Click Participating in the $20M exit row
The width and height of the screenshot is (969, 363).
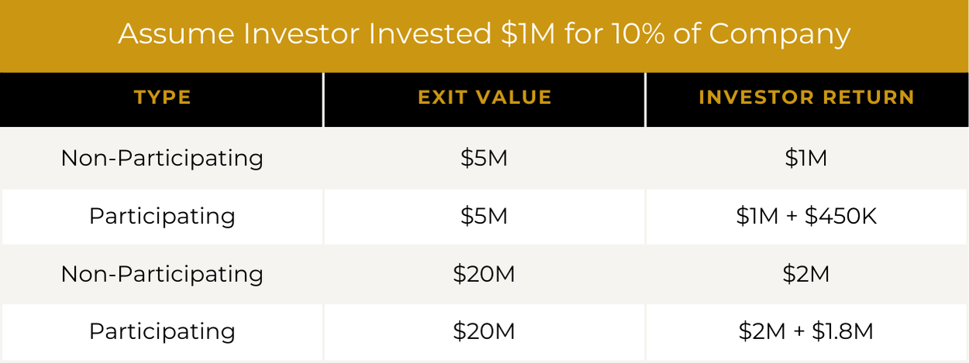click(162, 331)
